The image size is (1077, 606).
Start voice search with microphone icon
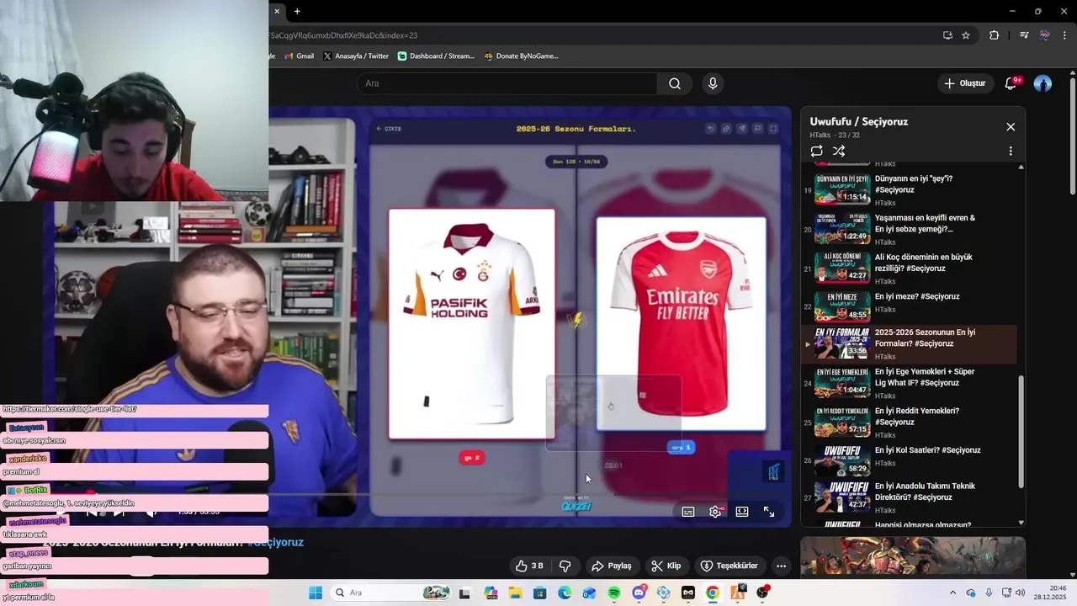point(713,83)
